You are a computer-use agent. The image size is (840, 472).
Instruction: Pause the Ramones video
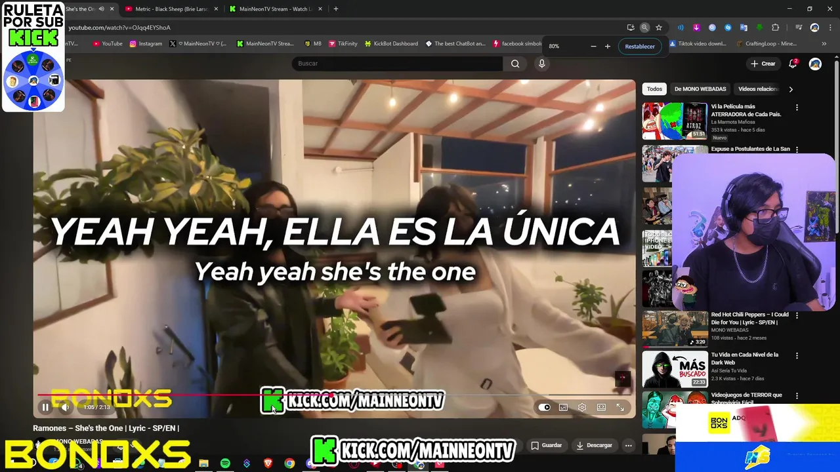[x=45, y=407]
